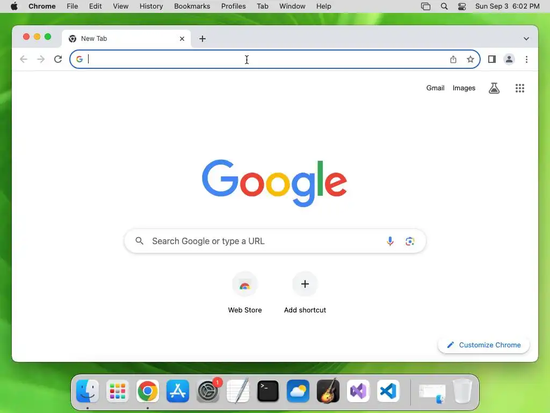550x413 pixels.
Task: Open TextEdit from the Dock
Action: 238,391
